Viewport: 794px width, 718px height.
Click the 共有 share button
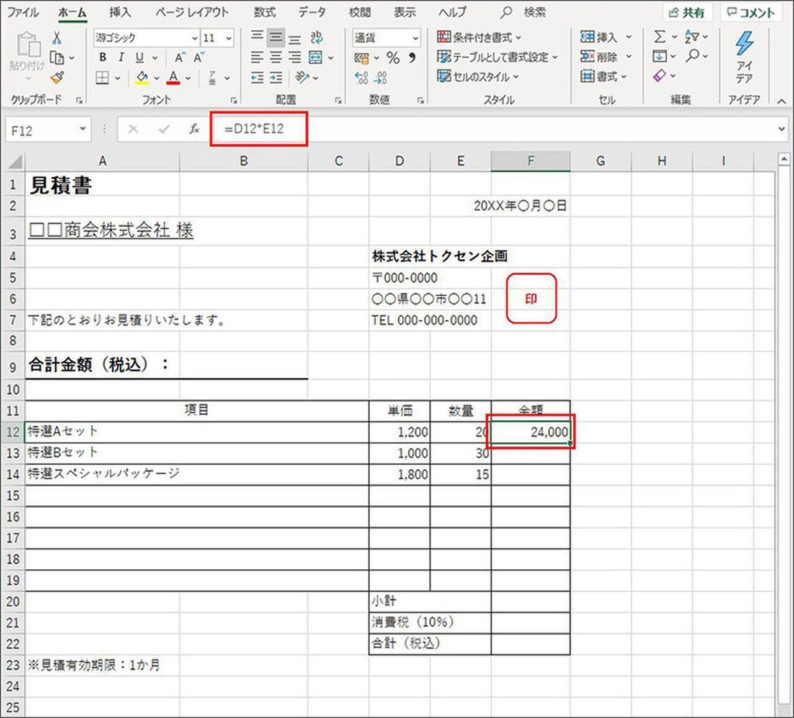tap(687, 12)
